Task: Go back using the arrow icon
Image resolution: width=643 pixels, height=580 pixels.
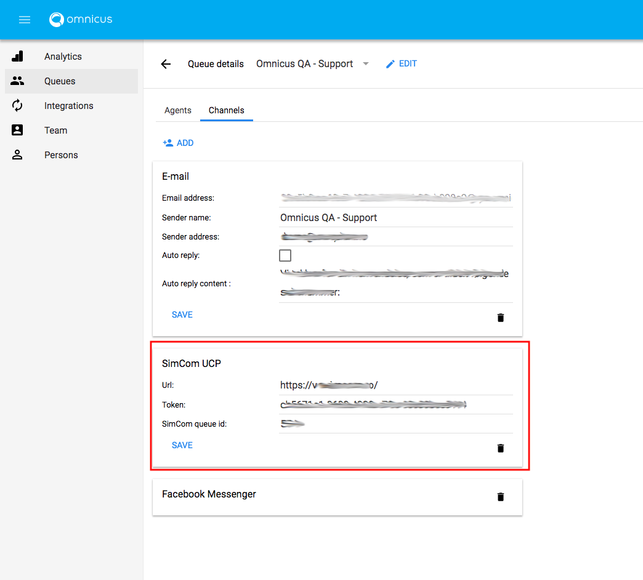Action: pyautogui.click(x=166, y=64)
